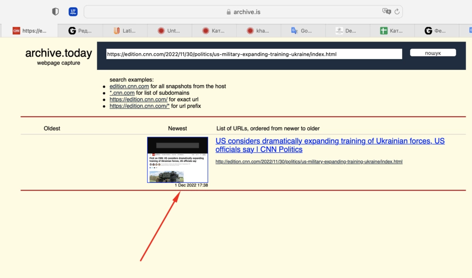Switch to the first Кат... tab with the red star icon

pos(214,30)
